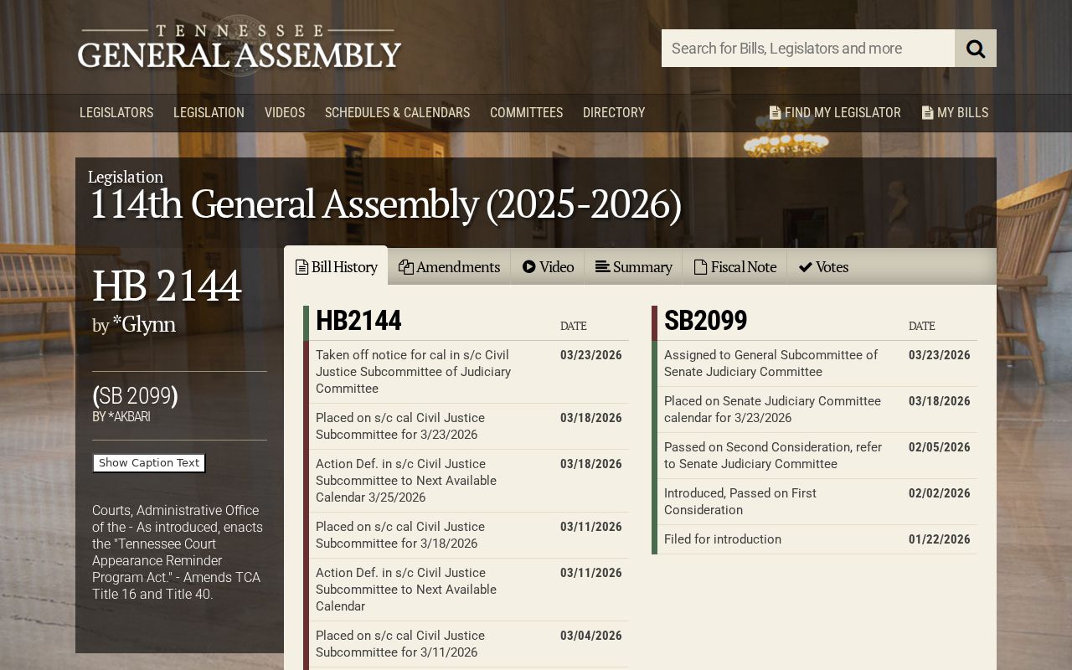
Task: Open the Summary lines icon tab
Action: coord(602,266)
